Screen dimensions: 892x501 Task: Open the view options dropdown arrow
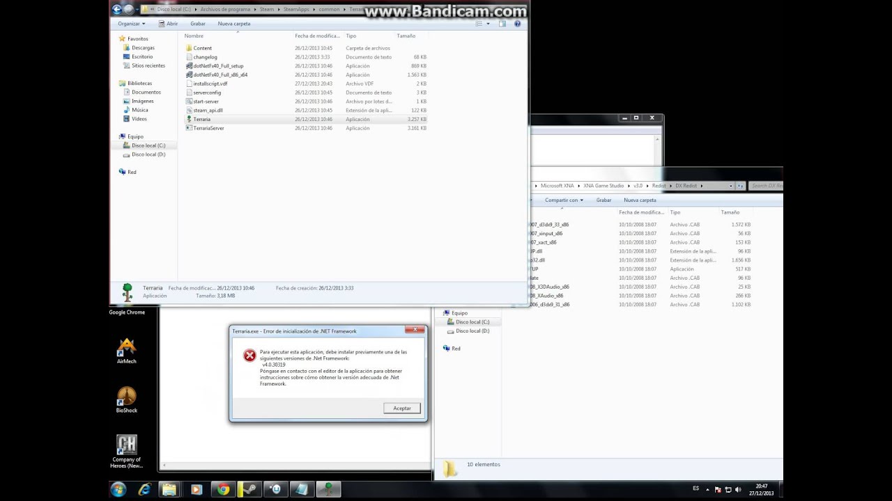coord(488,24)
